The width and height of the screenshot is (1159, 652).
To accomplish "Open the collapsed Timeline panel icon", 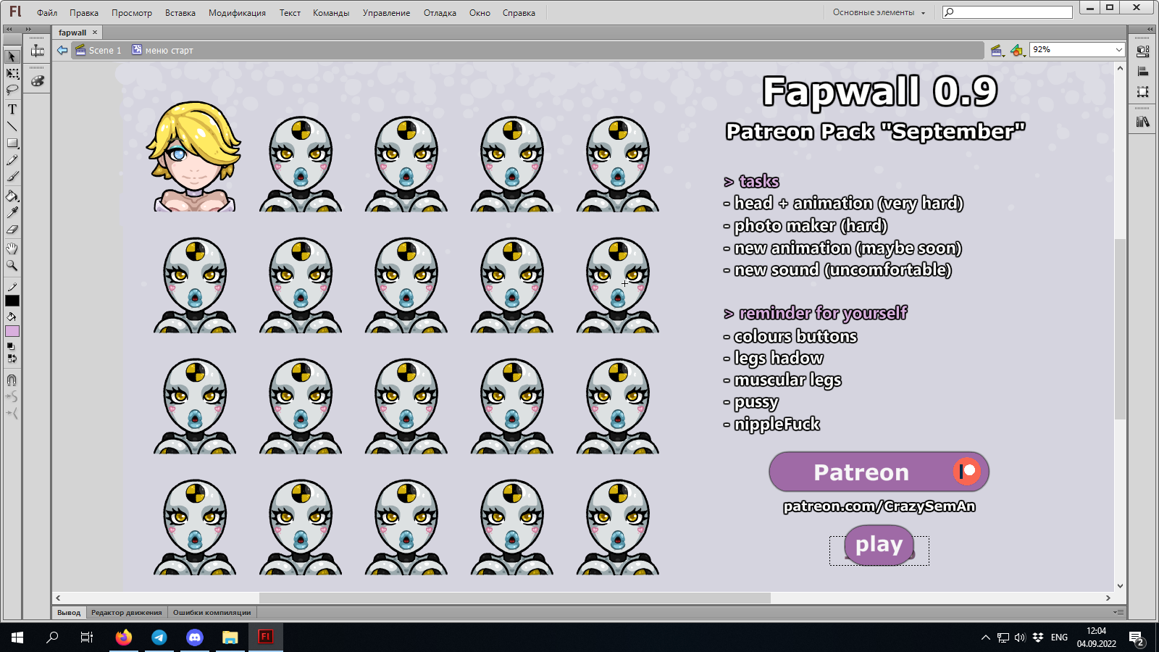I will tap(38, 51).
